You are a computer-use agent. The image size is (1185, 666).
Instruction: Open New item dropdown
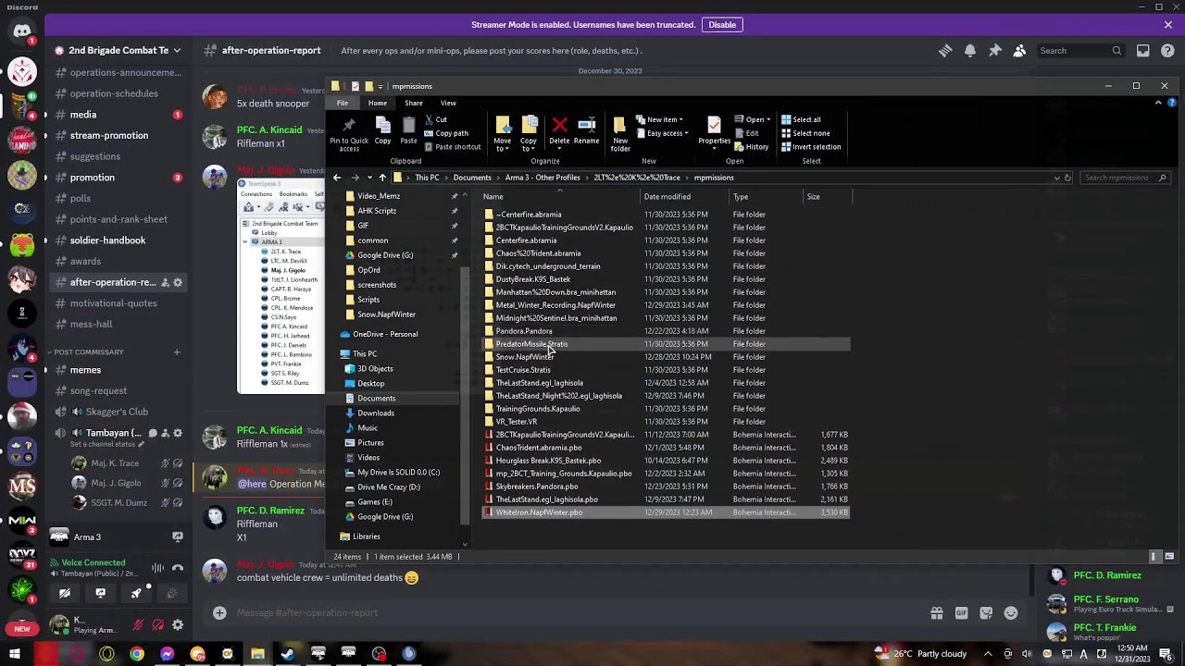[x=659, y=119]
